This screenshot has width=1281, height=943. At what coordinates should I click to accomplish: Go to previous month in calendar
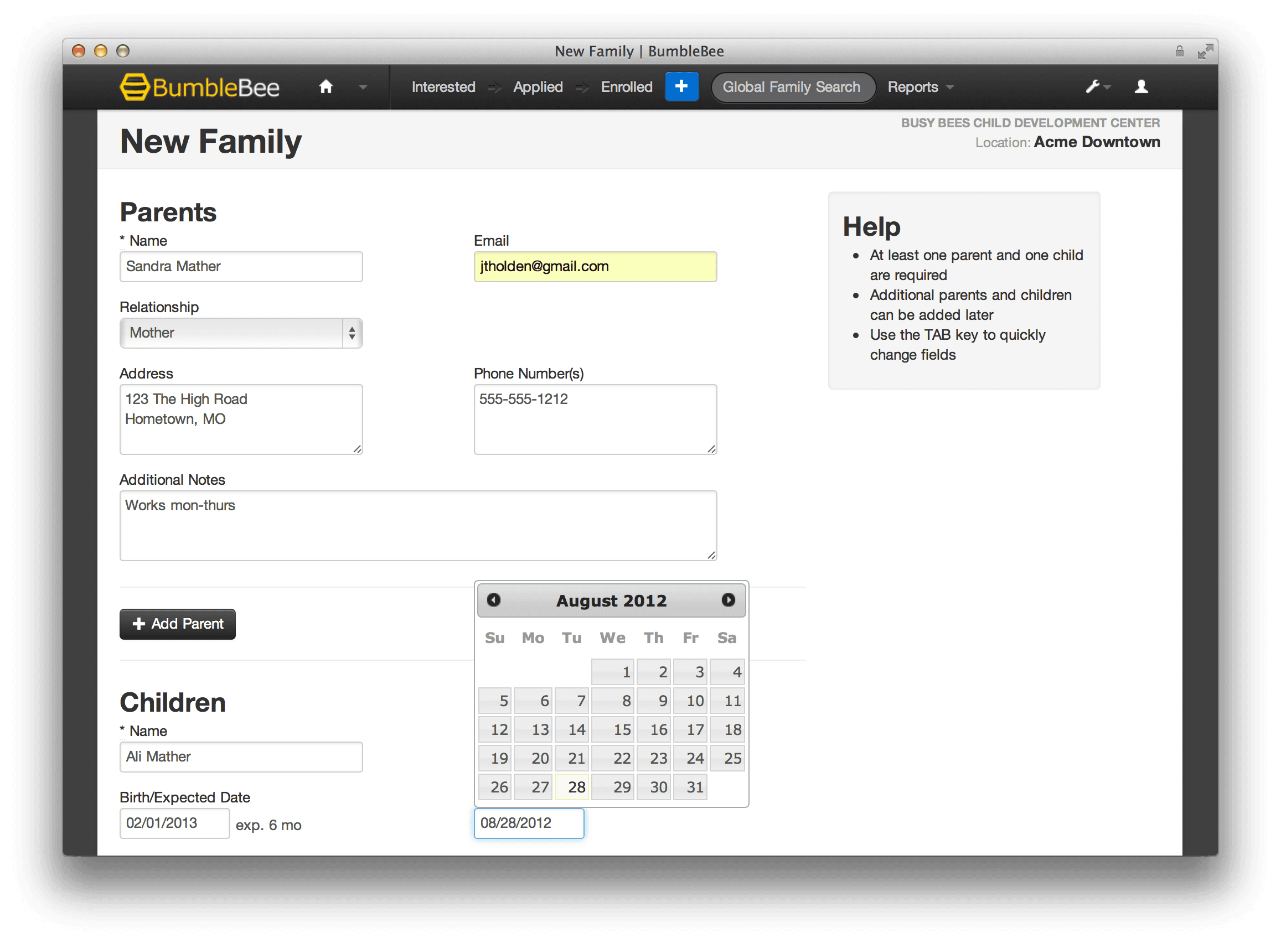coord(494,600)
